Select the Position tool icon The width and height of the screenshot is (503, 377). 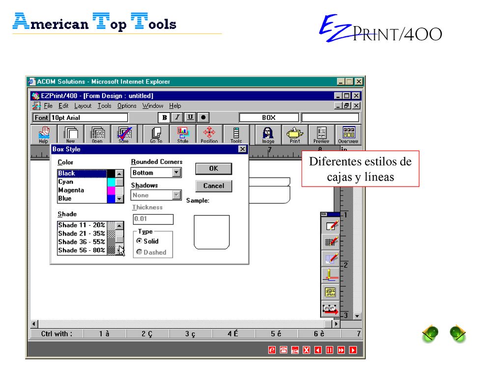pyautogui.click(x=209, y=135)
